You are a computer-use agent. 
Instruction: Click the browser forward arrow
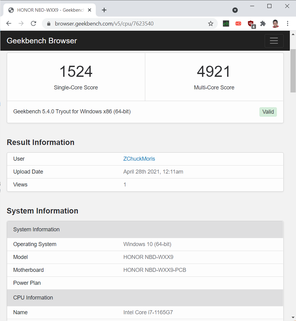pos(21,24)
